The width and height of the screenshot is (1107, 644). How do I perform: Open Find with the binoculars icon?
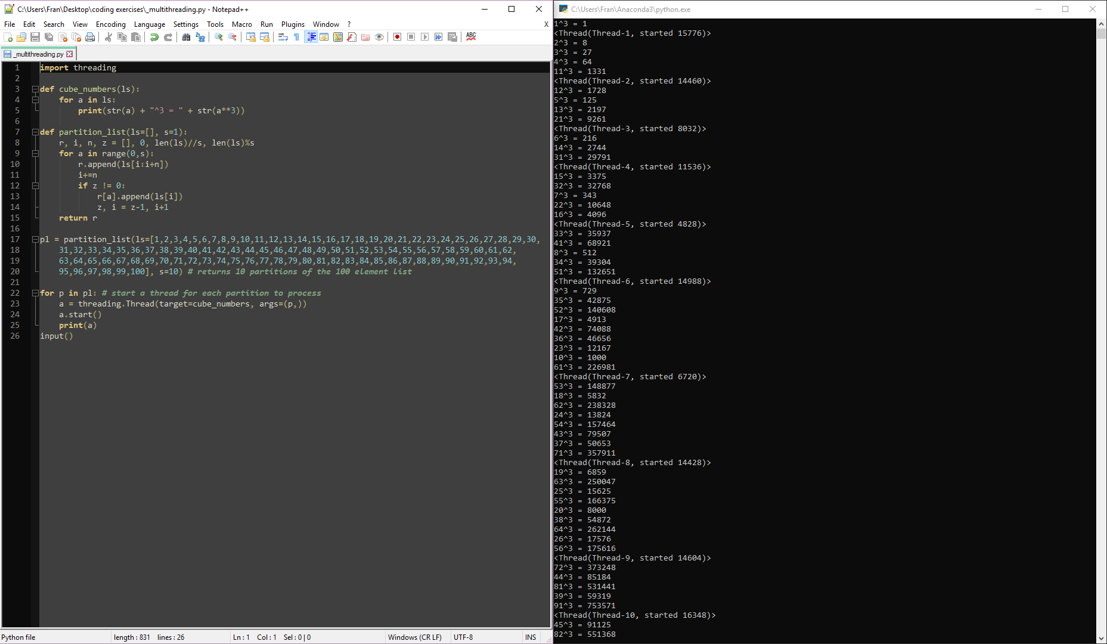[x=187, y=37]
